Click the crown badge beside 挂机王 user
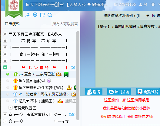This screenshot has width=160, height=126. pos(60,101)
